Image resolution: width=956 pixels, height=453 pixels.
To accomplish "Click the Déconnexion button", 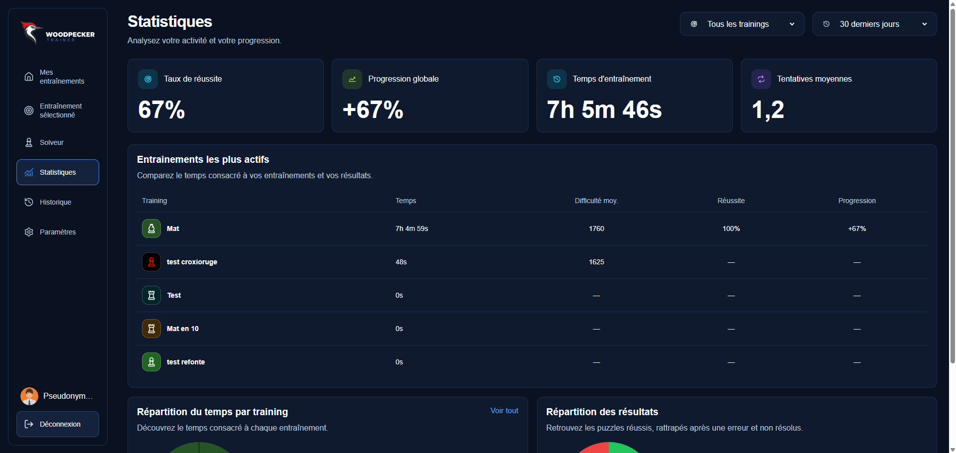I will click(58, 424).
